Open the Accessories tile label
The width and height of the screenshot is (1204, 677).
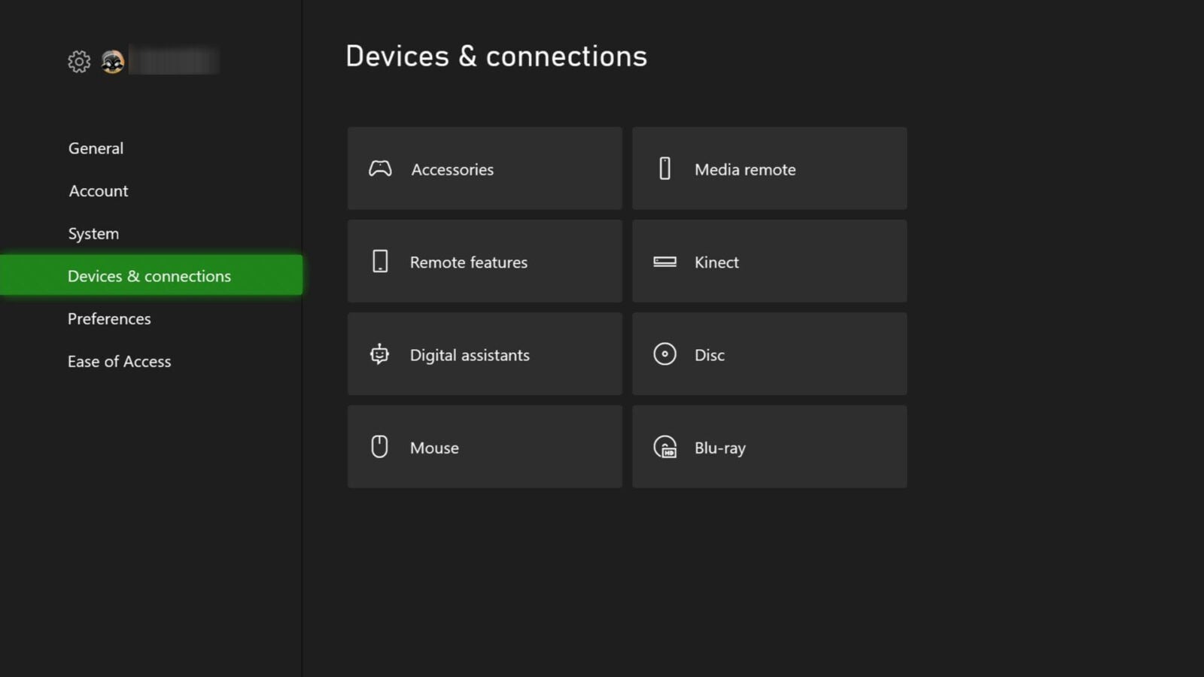(x=452, y=170)
